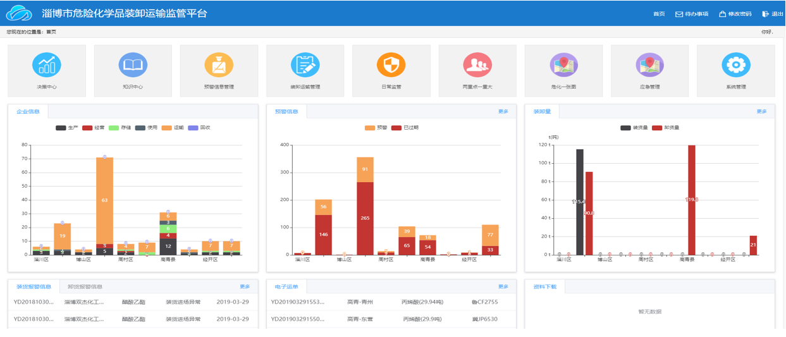Click the 预警信息管理 icon

click(x=219, y=65)
